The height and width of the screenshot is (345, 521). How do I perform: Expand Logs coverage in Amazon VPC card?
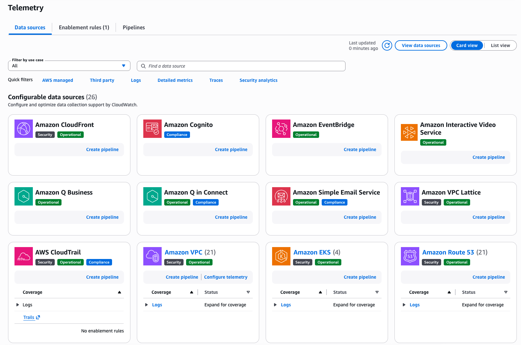(x=147, y=305)
